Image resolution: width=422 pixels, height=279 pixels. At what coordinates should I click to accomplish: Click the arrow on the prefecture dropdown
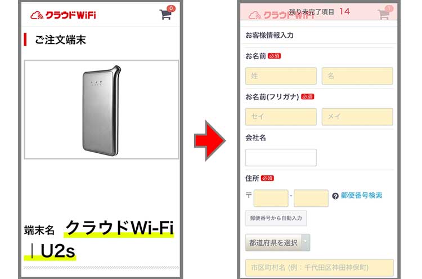click(x=306, y=242)
